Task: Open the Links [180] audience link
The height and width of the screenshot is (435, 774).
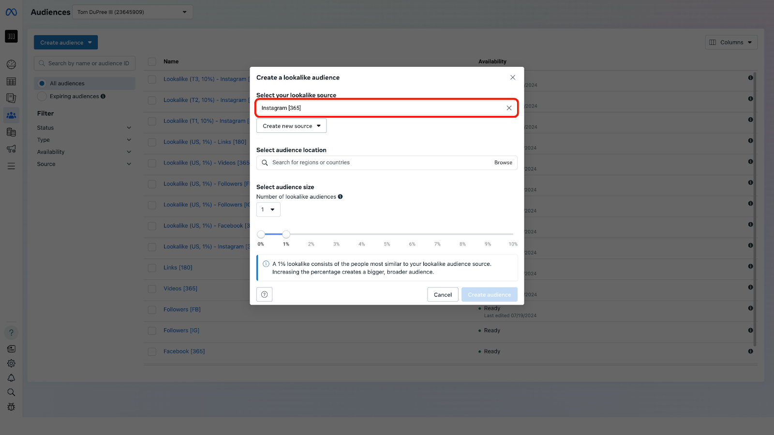Action: (178, 268)
